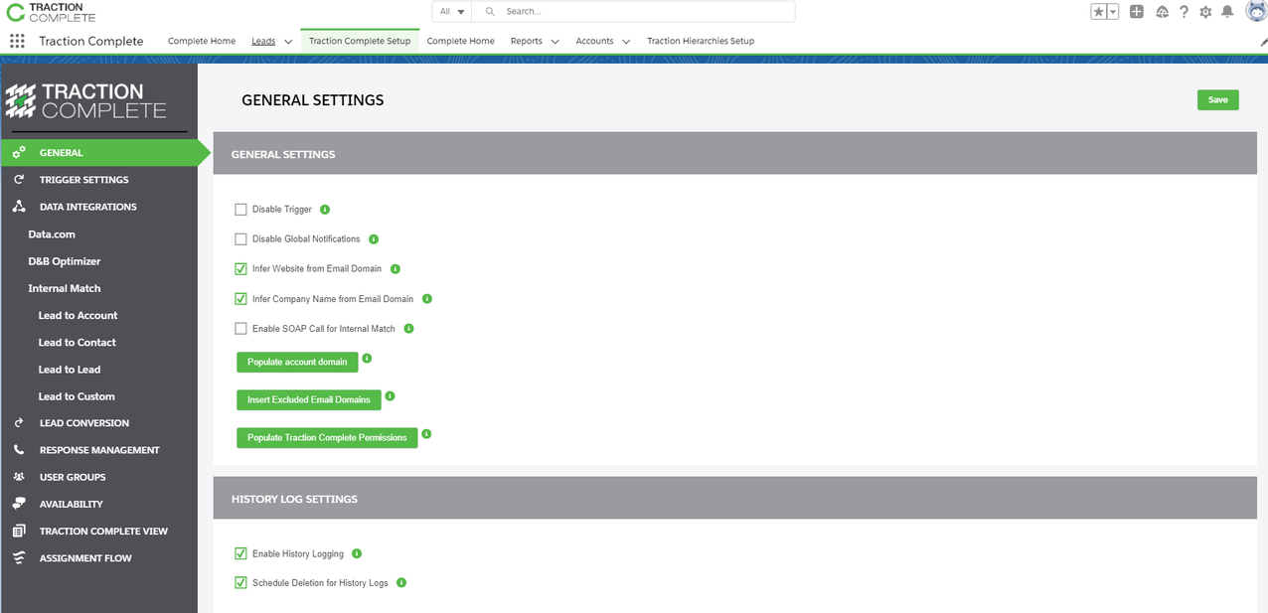Click the Response Management phone icon
Viewport: 1268px width, 613px height.
coord(18,449)
